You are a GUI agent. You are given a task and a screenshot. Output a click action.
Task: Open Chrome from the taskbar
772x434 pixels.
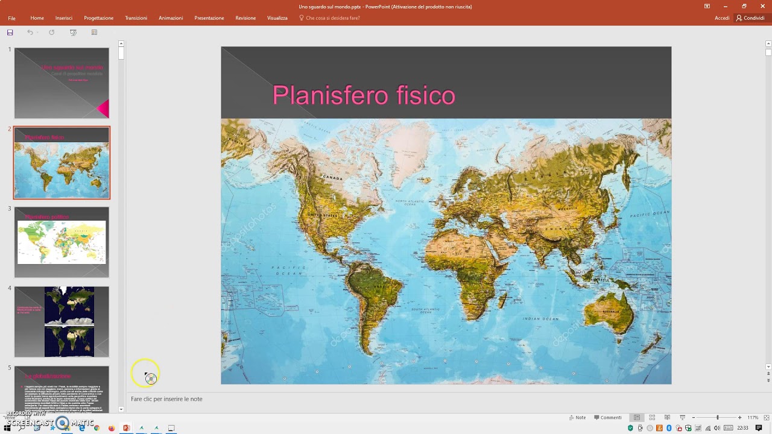tap(96, 428)
